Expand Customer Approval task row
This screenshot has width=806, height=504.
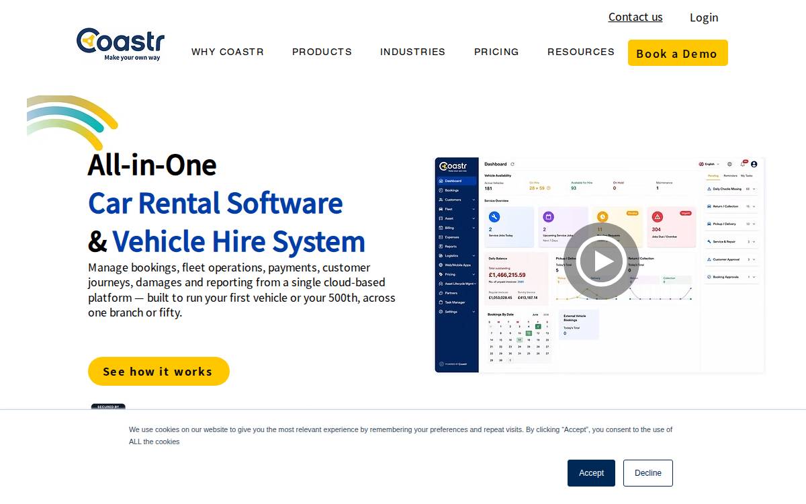coord(732,259)
